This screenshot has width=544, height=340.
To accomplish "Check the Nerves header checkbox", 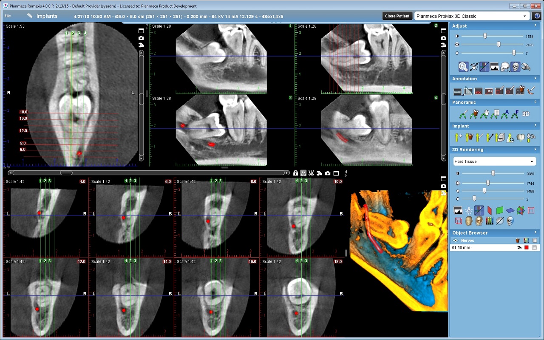I will (534, 241).
